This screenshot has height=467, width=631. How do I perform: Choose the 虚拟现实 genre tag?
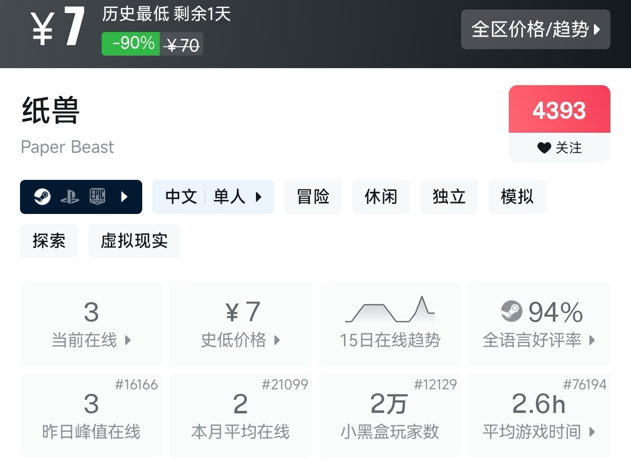pos(134,241)
